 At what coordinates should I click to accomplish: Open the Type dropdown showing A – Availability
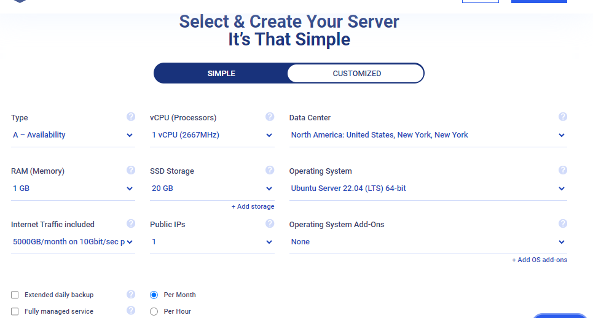tap(73, 135)
